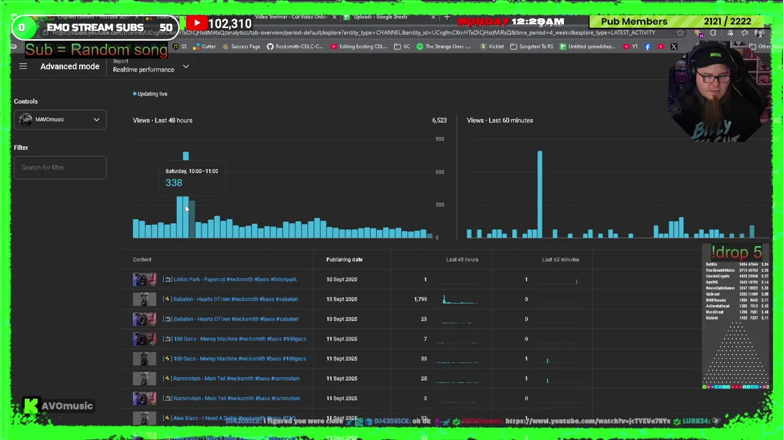783x440 pixels.
Task: Open the Kicklet bookmark
Action: click(492, 46)
